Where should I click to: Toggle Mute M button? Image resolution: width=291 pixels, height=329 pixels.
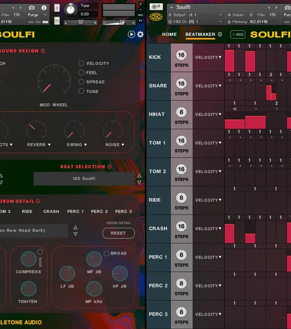(x=57, y=21)
